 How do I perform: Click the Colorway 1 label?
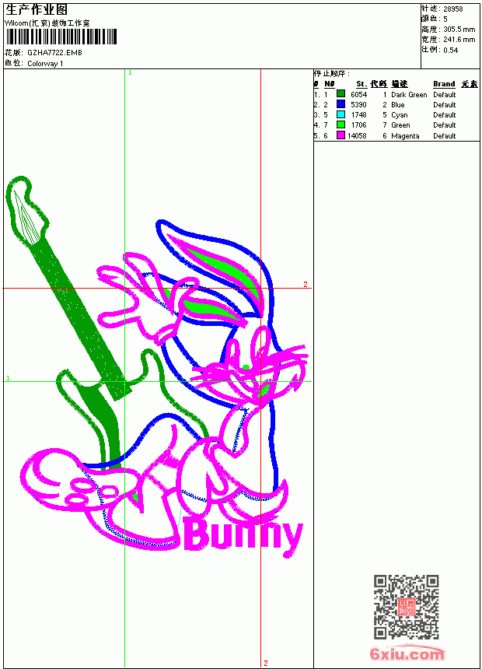click(x=45, y=64)
